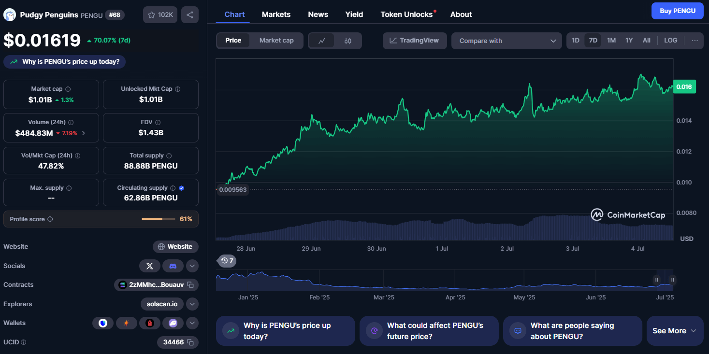Click the 0.016 current price label on chart
Viewport: 709px width, 354px height.
pyautogui.click(x=684, y=87)
